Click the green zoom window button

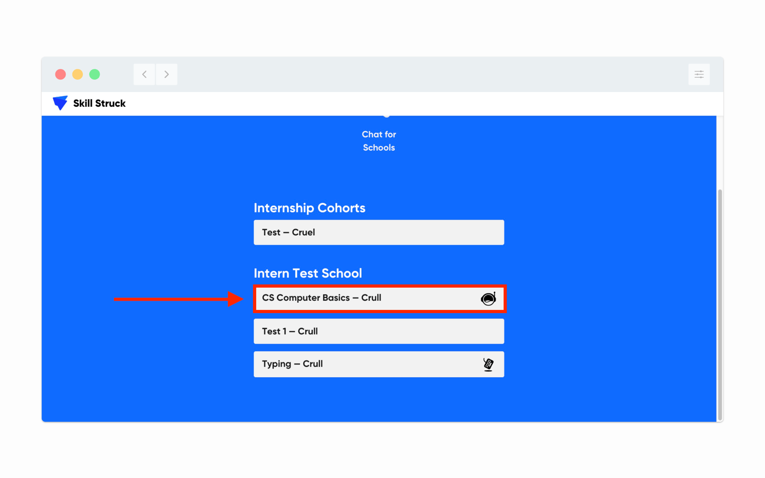pos(94,74)
